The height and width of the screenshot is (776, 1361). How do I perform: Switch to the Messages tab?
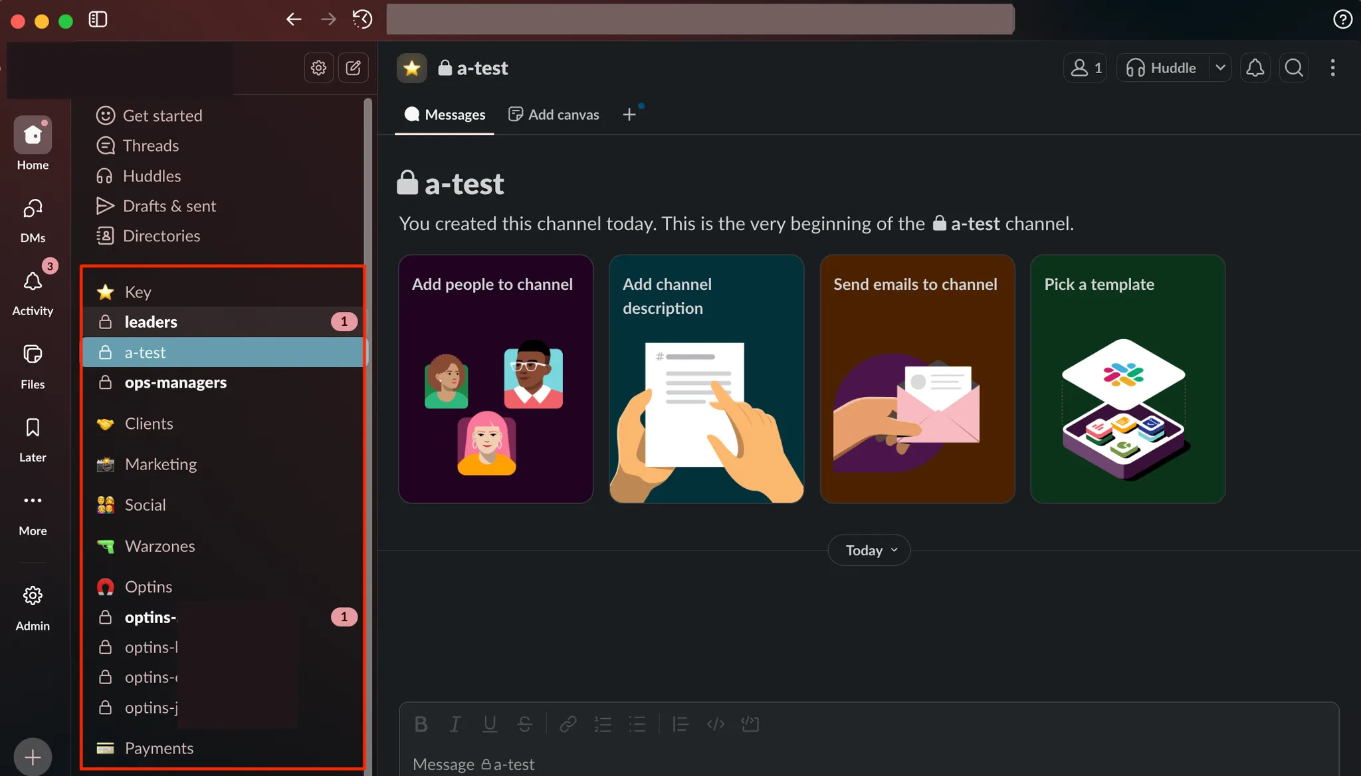pyautogui.click(x=445, y=114)
